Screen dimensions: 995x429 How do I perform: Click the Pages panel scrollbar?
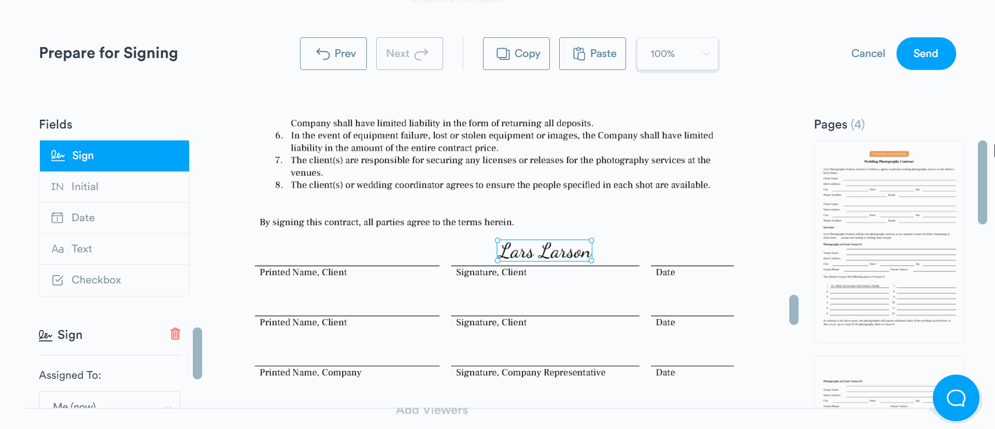pyautogui.click(x=983, y=182)
